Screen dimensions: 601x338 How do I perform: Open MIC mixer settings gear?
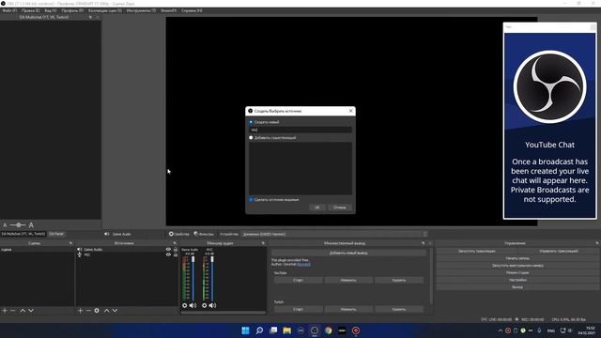[x=205, y=305]
